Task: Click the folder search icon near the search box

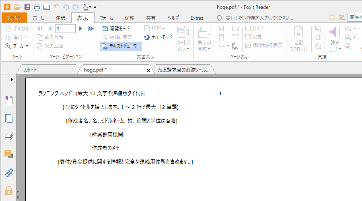Action: click(x=341, y=17)
